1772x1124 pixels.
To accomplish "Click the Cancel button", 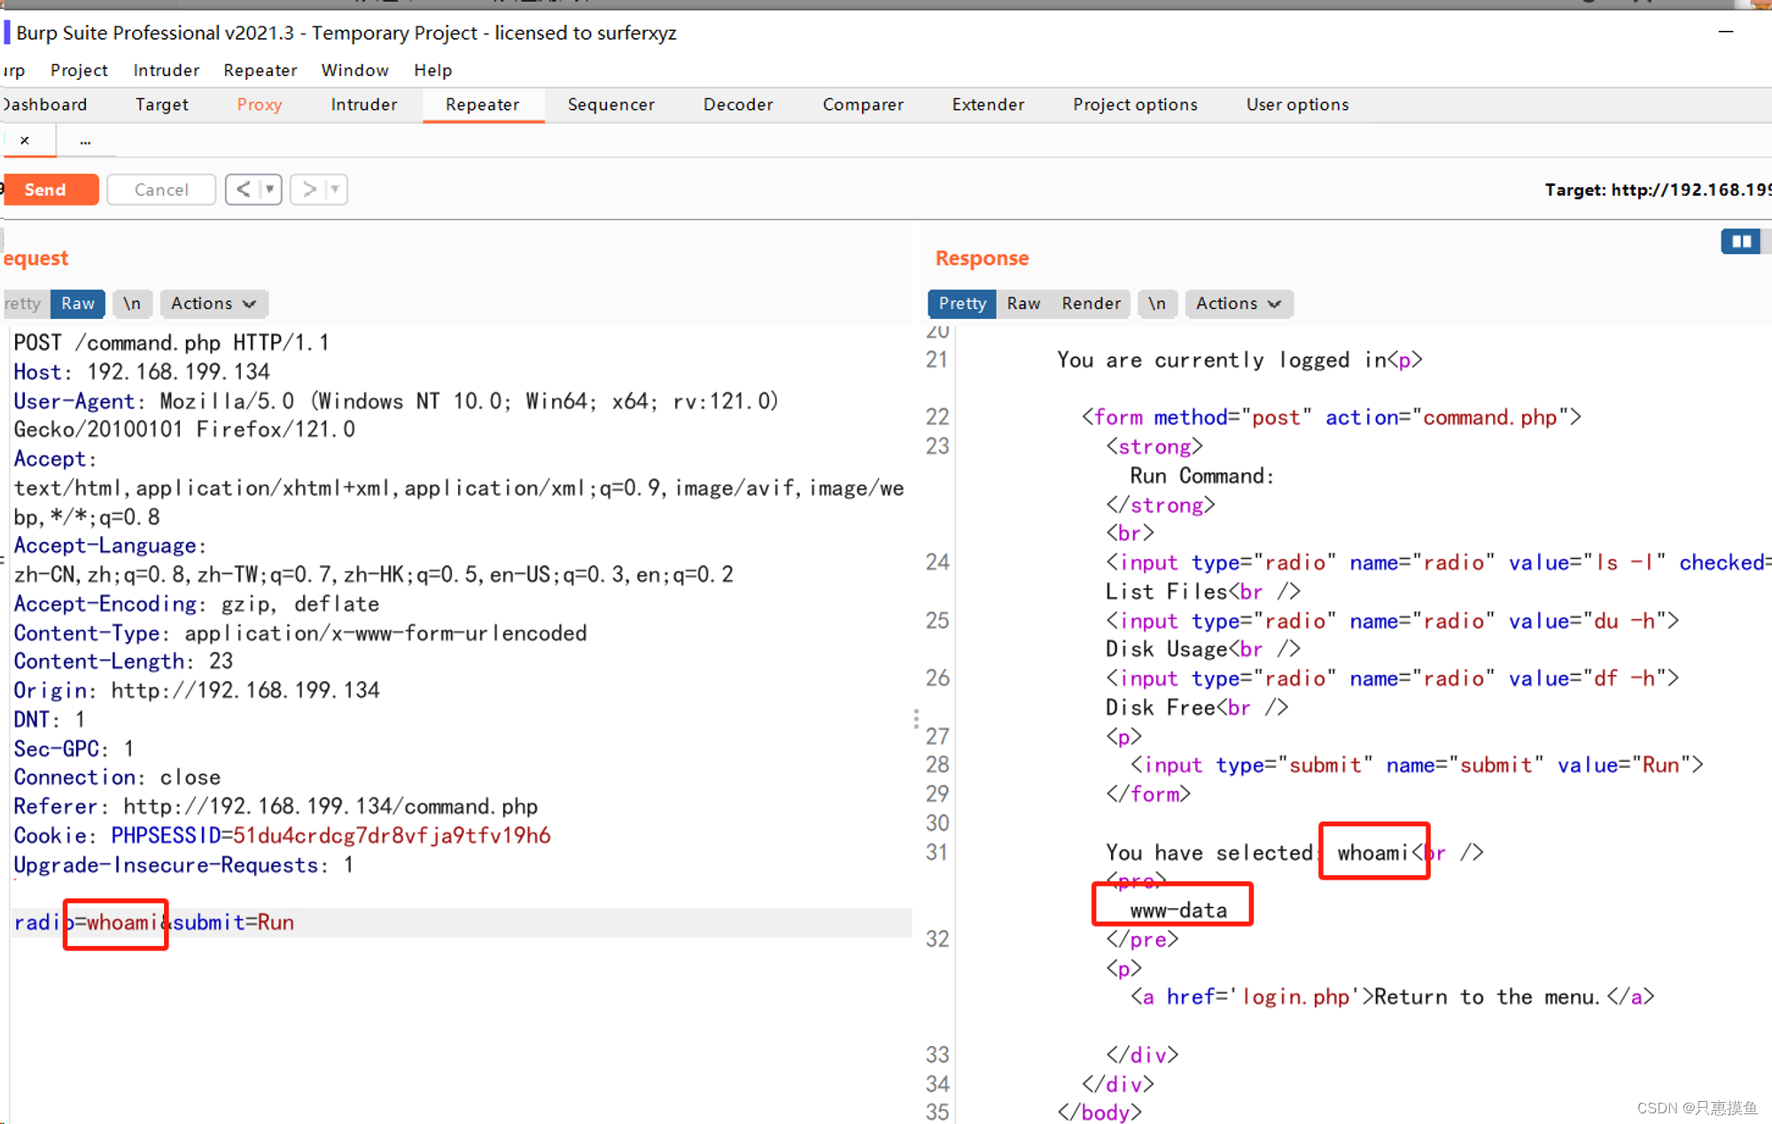I will 161,190.
